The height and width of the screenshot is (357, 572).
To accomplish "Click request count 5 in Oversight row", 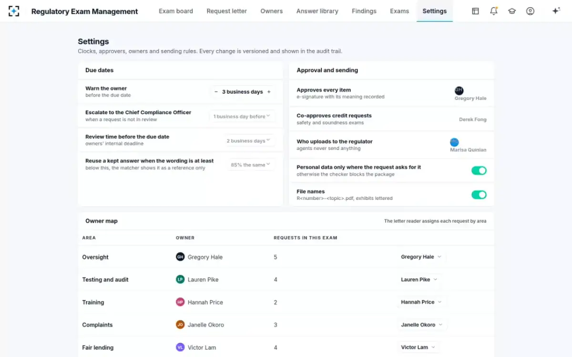I will 276,257.
